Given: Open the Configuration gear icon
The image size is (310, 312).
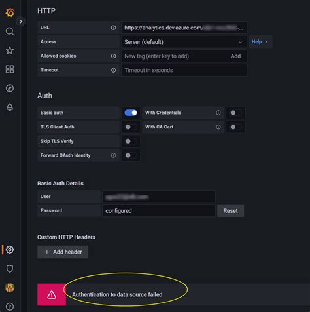Looking at the screenshot, I should (x=10, y=250).
